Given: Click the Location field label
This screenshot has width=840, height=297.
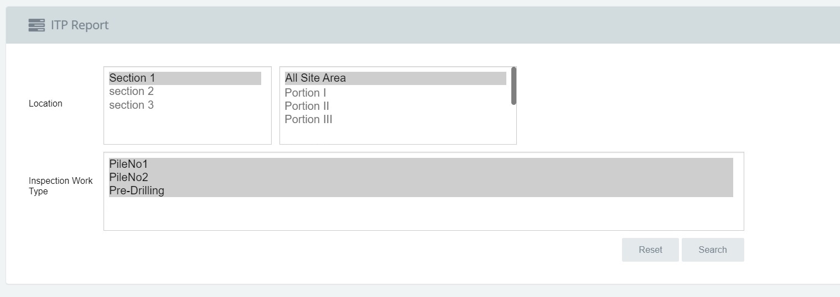Looking at the screenshot, I should [45, 103].
